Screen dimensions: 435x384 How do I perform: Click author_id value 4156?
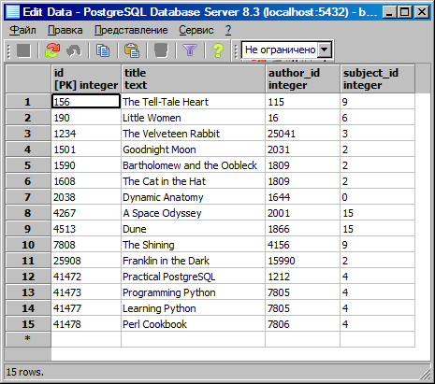click(x=303, y=245)
